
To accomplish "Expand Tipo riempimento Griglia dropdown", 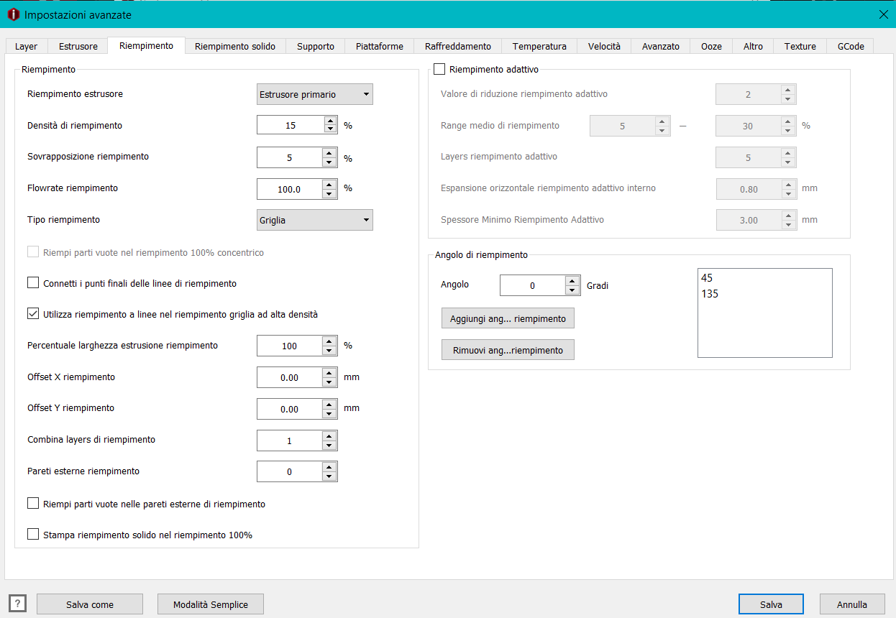I will click(315, 220).
